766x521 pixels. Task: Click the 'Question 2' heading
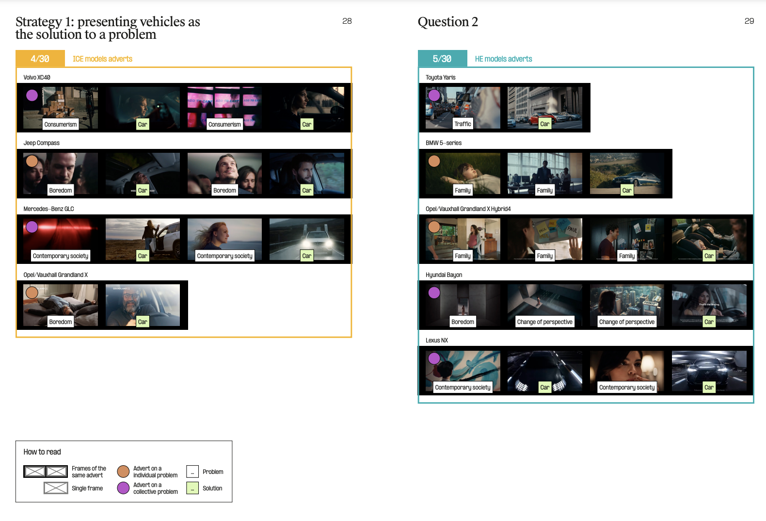pyautogui.click(x=448, y=22)
